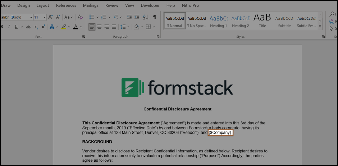Viewport: 338px width, 166px height.
Task: Open numbering library dropdown arrow
Action: [x=109, y=17]
